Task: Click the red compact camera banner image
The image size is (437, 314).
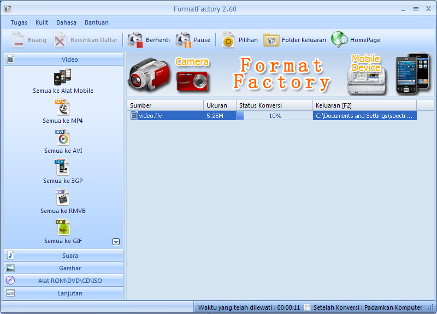Action: click(192, 81)
